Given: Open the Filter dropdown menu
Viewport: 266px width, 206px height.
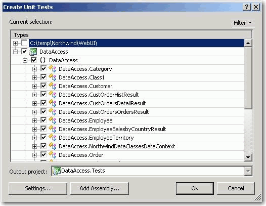Looking at the screenshot, I should click(x=243, y=23).
